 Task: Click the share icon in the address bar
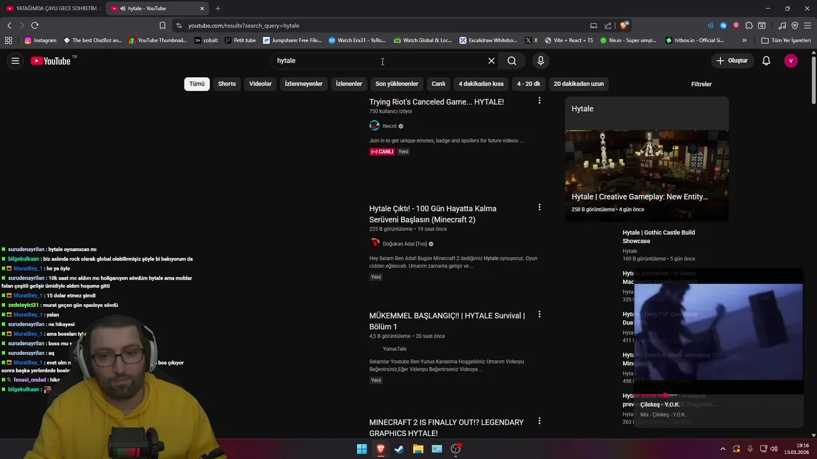pos(608,25)
